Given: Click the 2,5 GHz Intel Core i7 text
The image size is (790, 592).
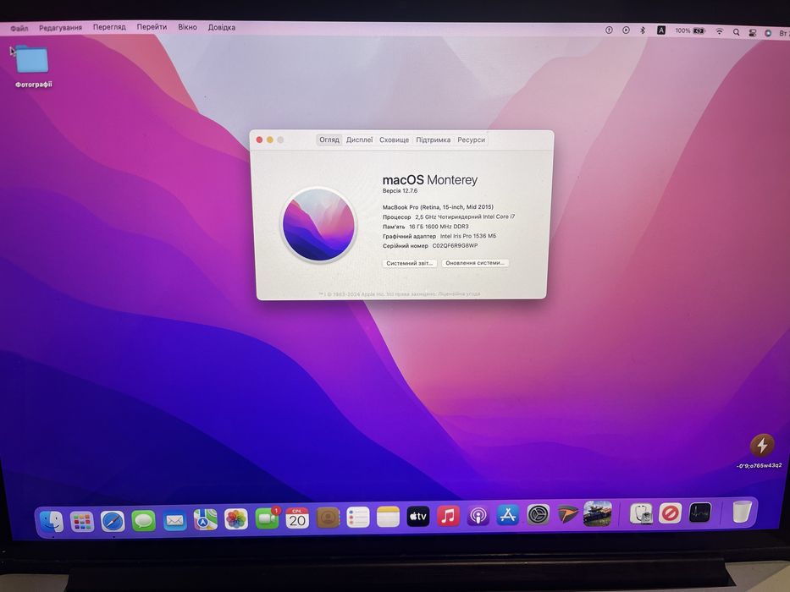Looking at the screenshot, I should coord(465,217).
